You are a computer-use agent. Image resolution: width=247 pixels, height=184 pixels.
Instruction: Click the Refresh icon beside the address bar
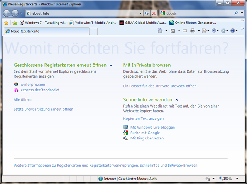coord(147,13)
